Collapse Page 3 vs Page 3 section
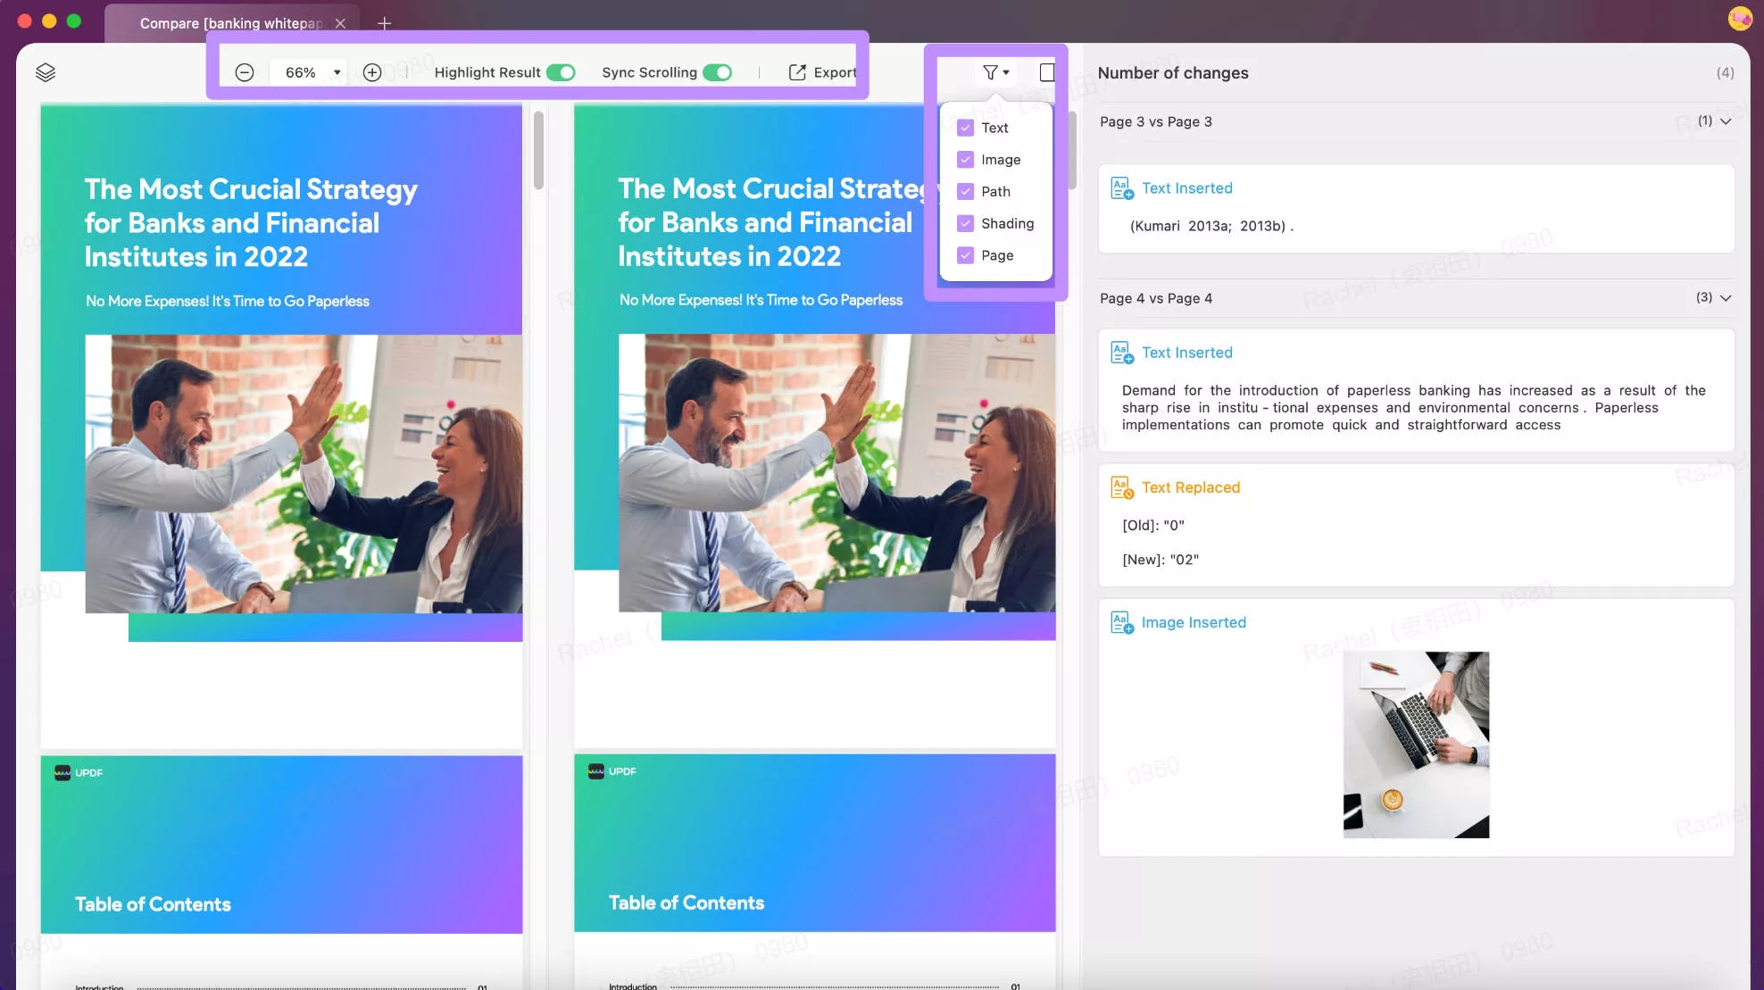 pos(1726,121)
